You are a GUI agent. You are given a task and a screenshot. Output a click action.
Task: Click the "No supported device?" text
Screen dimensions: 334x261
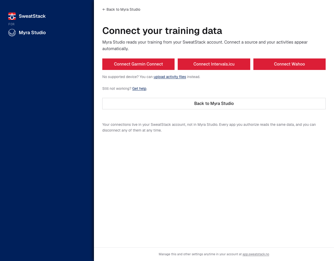[x=120, y=77]
